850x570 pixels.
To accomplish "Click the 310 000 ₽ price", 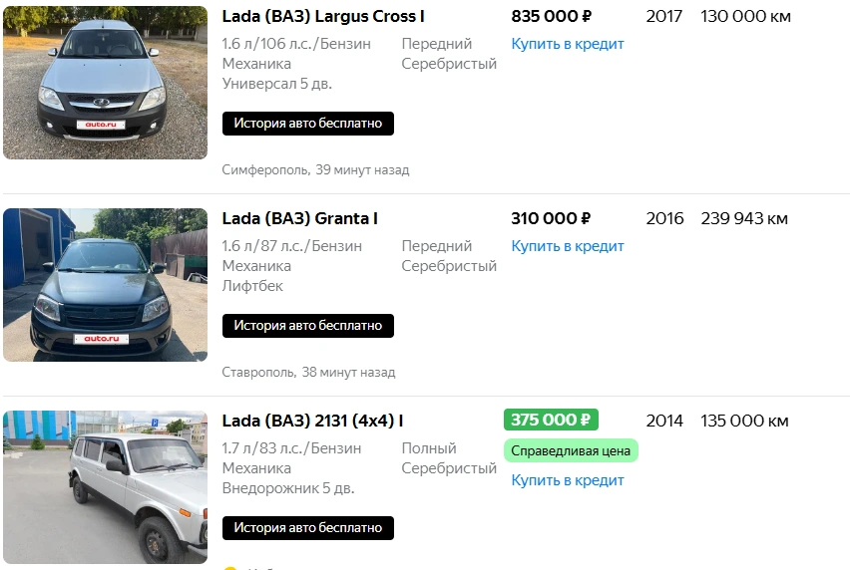I will click(551, 219).
